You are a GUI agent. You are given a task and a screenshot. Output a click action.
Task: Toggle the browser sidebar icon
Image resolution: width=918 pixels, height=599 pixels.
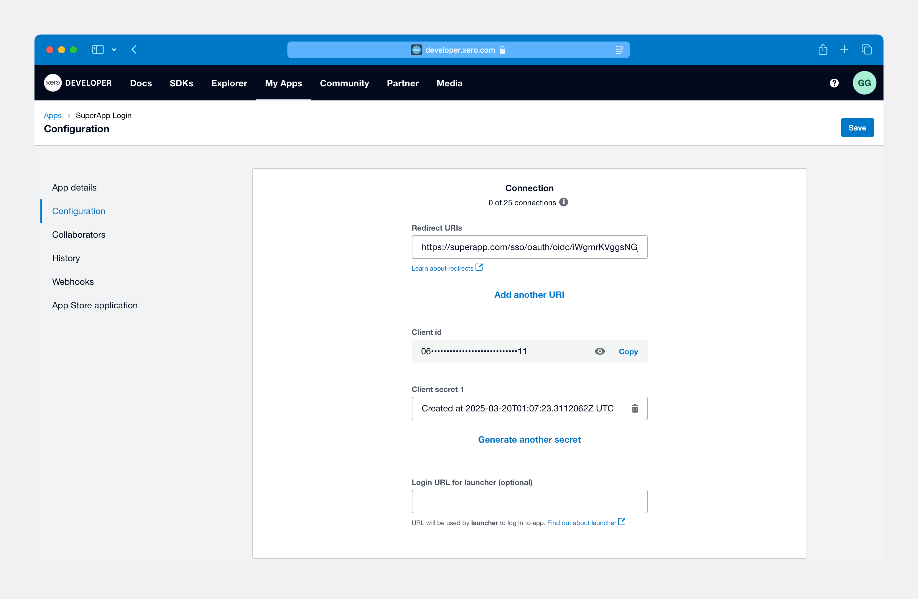(x=98, y=49)
